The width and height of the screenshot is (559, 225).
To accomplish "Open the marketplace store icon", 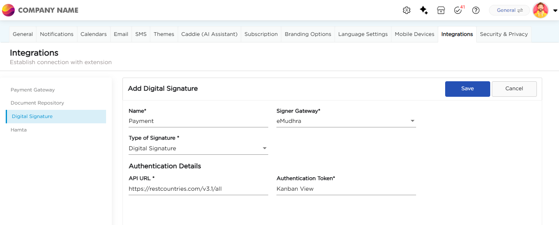I will pyautogui.click(x=441, y=11).
